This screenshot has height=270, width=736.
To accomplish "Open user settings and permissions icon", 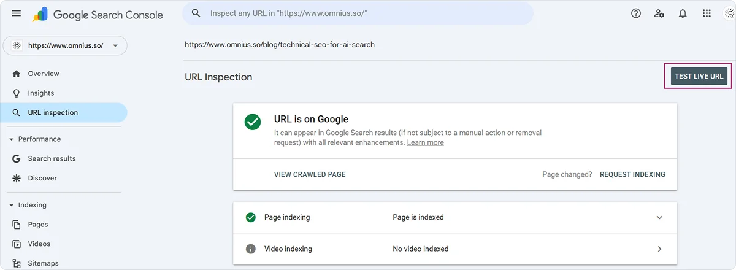I will coord(659,13).
